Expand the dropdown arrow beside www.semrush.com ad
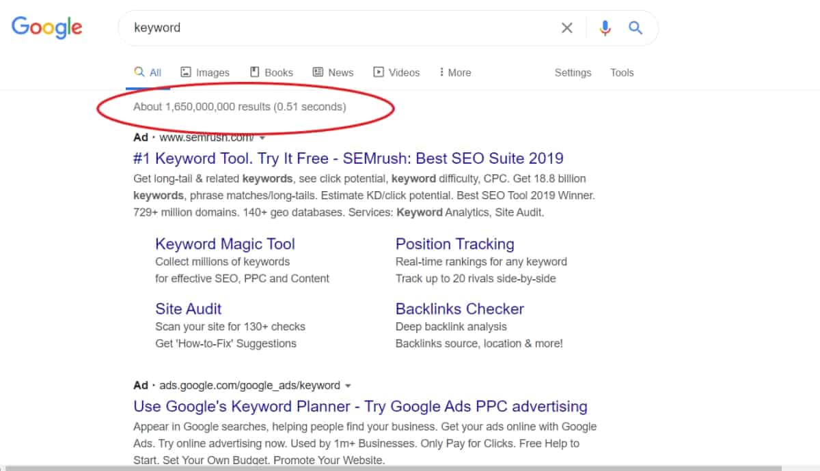 click(x=262, y=138)
